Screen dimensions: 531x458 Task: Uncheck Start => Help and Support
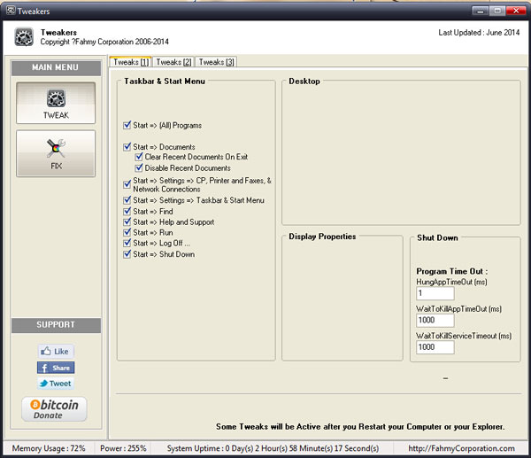click(127, 222)
